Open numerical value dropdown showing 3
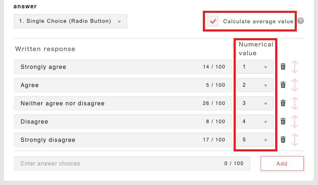The height and width of the screenshot is (185, 318). pyautogui.click(x=255, y=103)
